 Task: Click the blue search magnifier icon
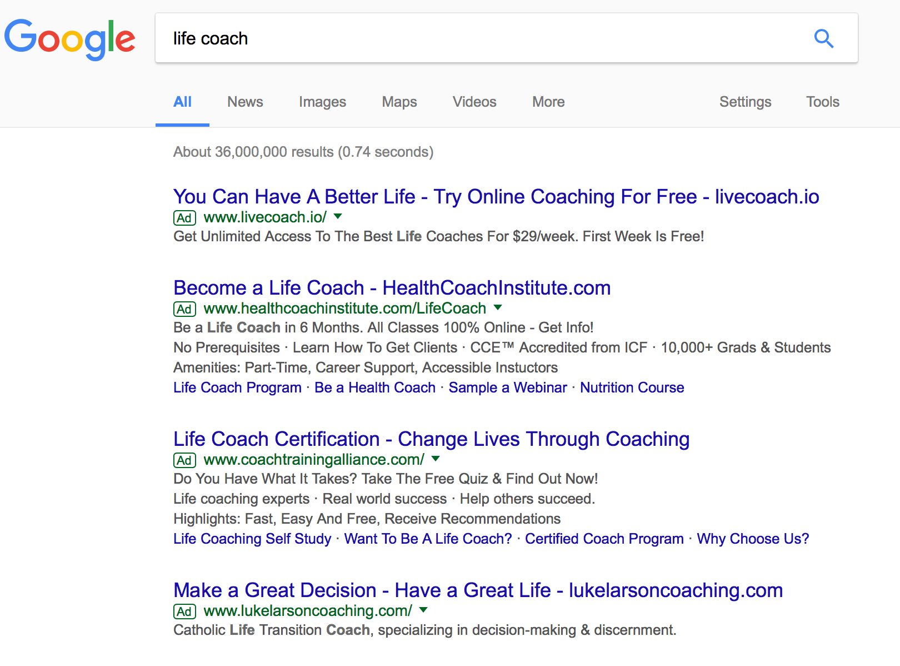[823, 38]
